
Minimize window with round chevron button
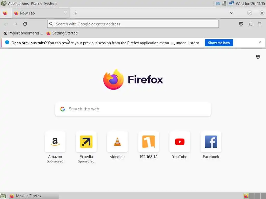[249, 13]
